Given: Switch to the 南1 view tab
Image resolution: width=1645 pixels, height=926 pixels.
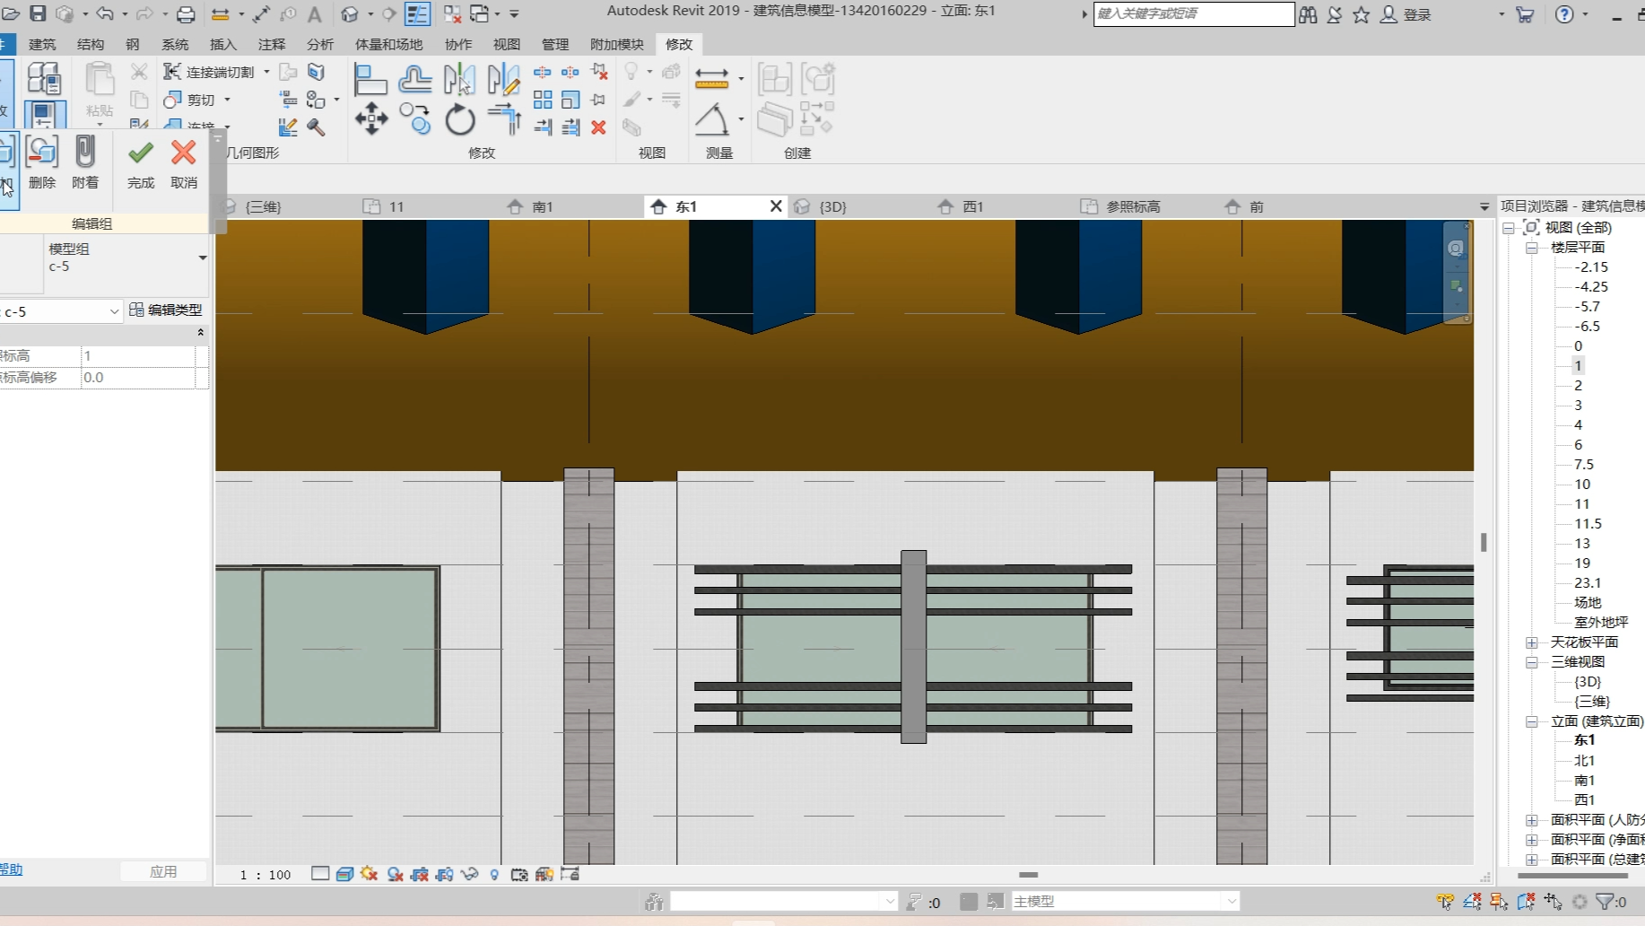Looking at the screenshot, I should (542, 206).
